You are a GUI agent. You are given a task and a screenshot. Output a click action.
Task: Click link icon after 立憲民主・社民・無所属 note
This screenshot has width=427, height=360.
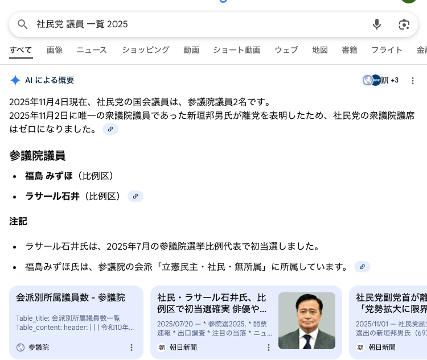362,267
